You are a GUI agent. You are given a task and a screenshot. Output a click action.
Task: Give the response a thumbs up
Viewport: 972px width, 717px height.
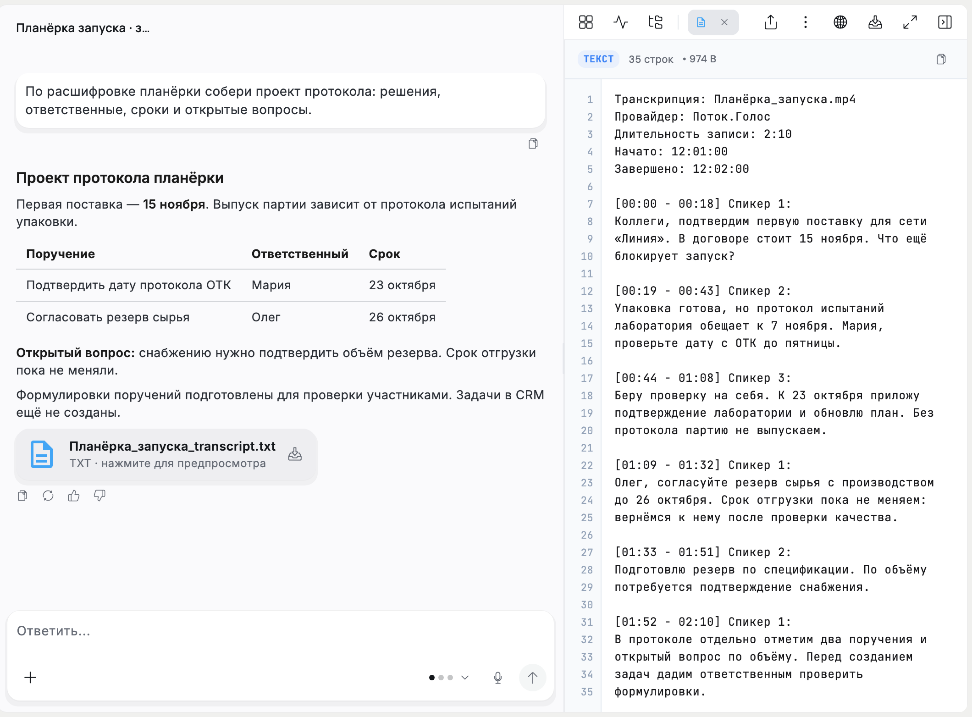(74, 496)
